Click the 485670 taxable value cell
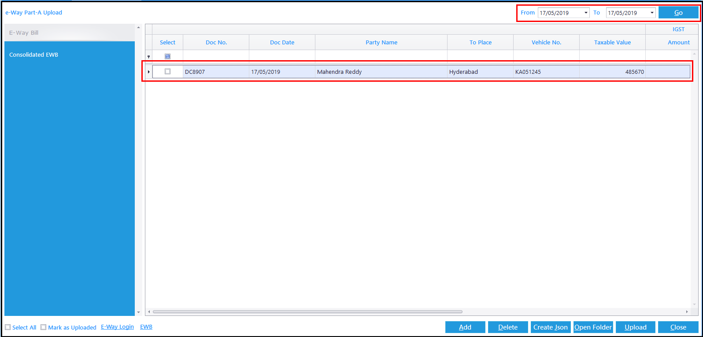703x337 pixels. 613,72
